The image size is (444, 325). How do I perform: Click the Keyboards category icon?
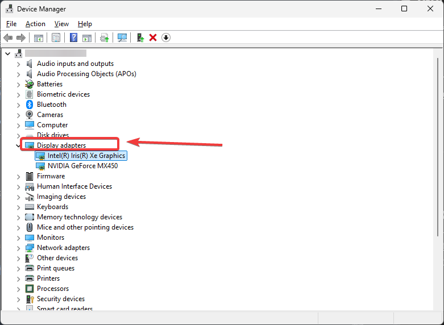pyautogui.click(x=30, y=207)
